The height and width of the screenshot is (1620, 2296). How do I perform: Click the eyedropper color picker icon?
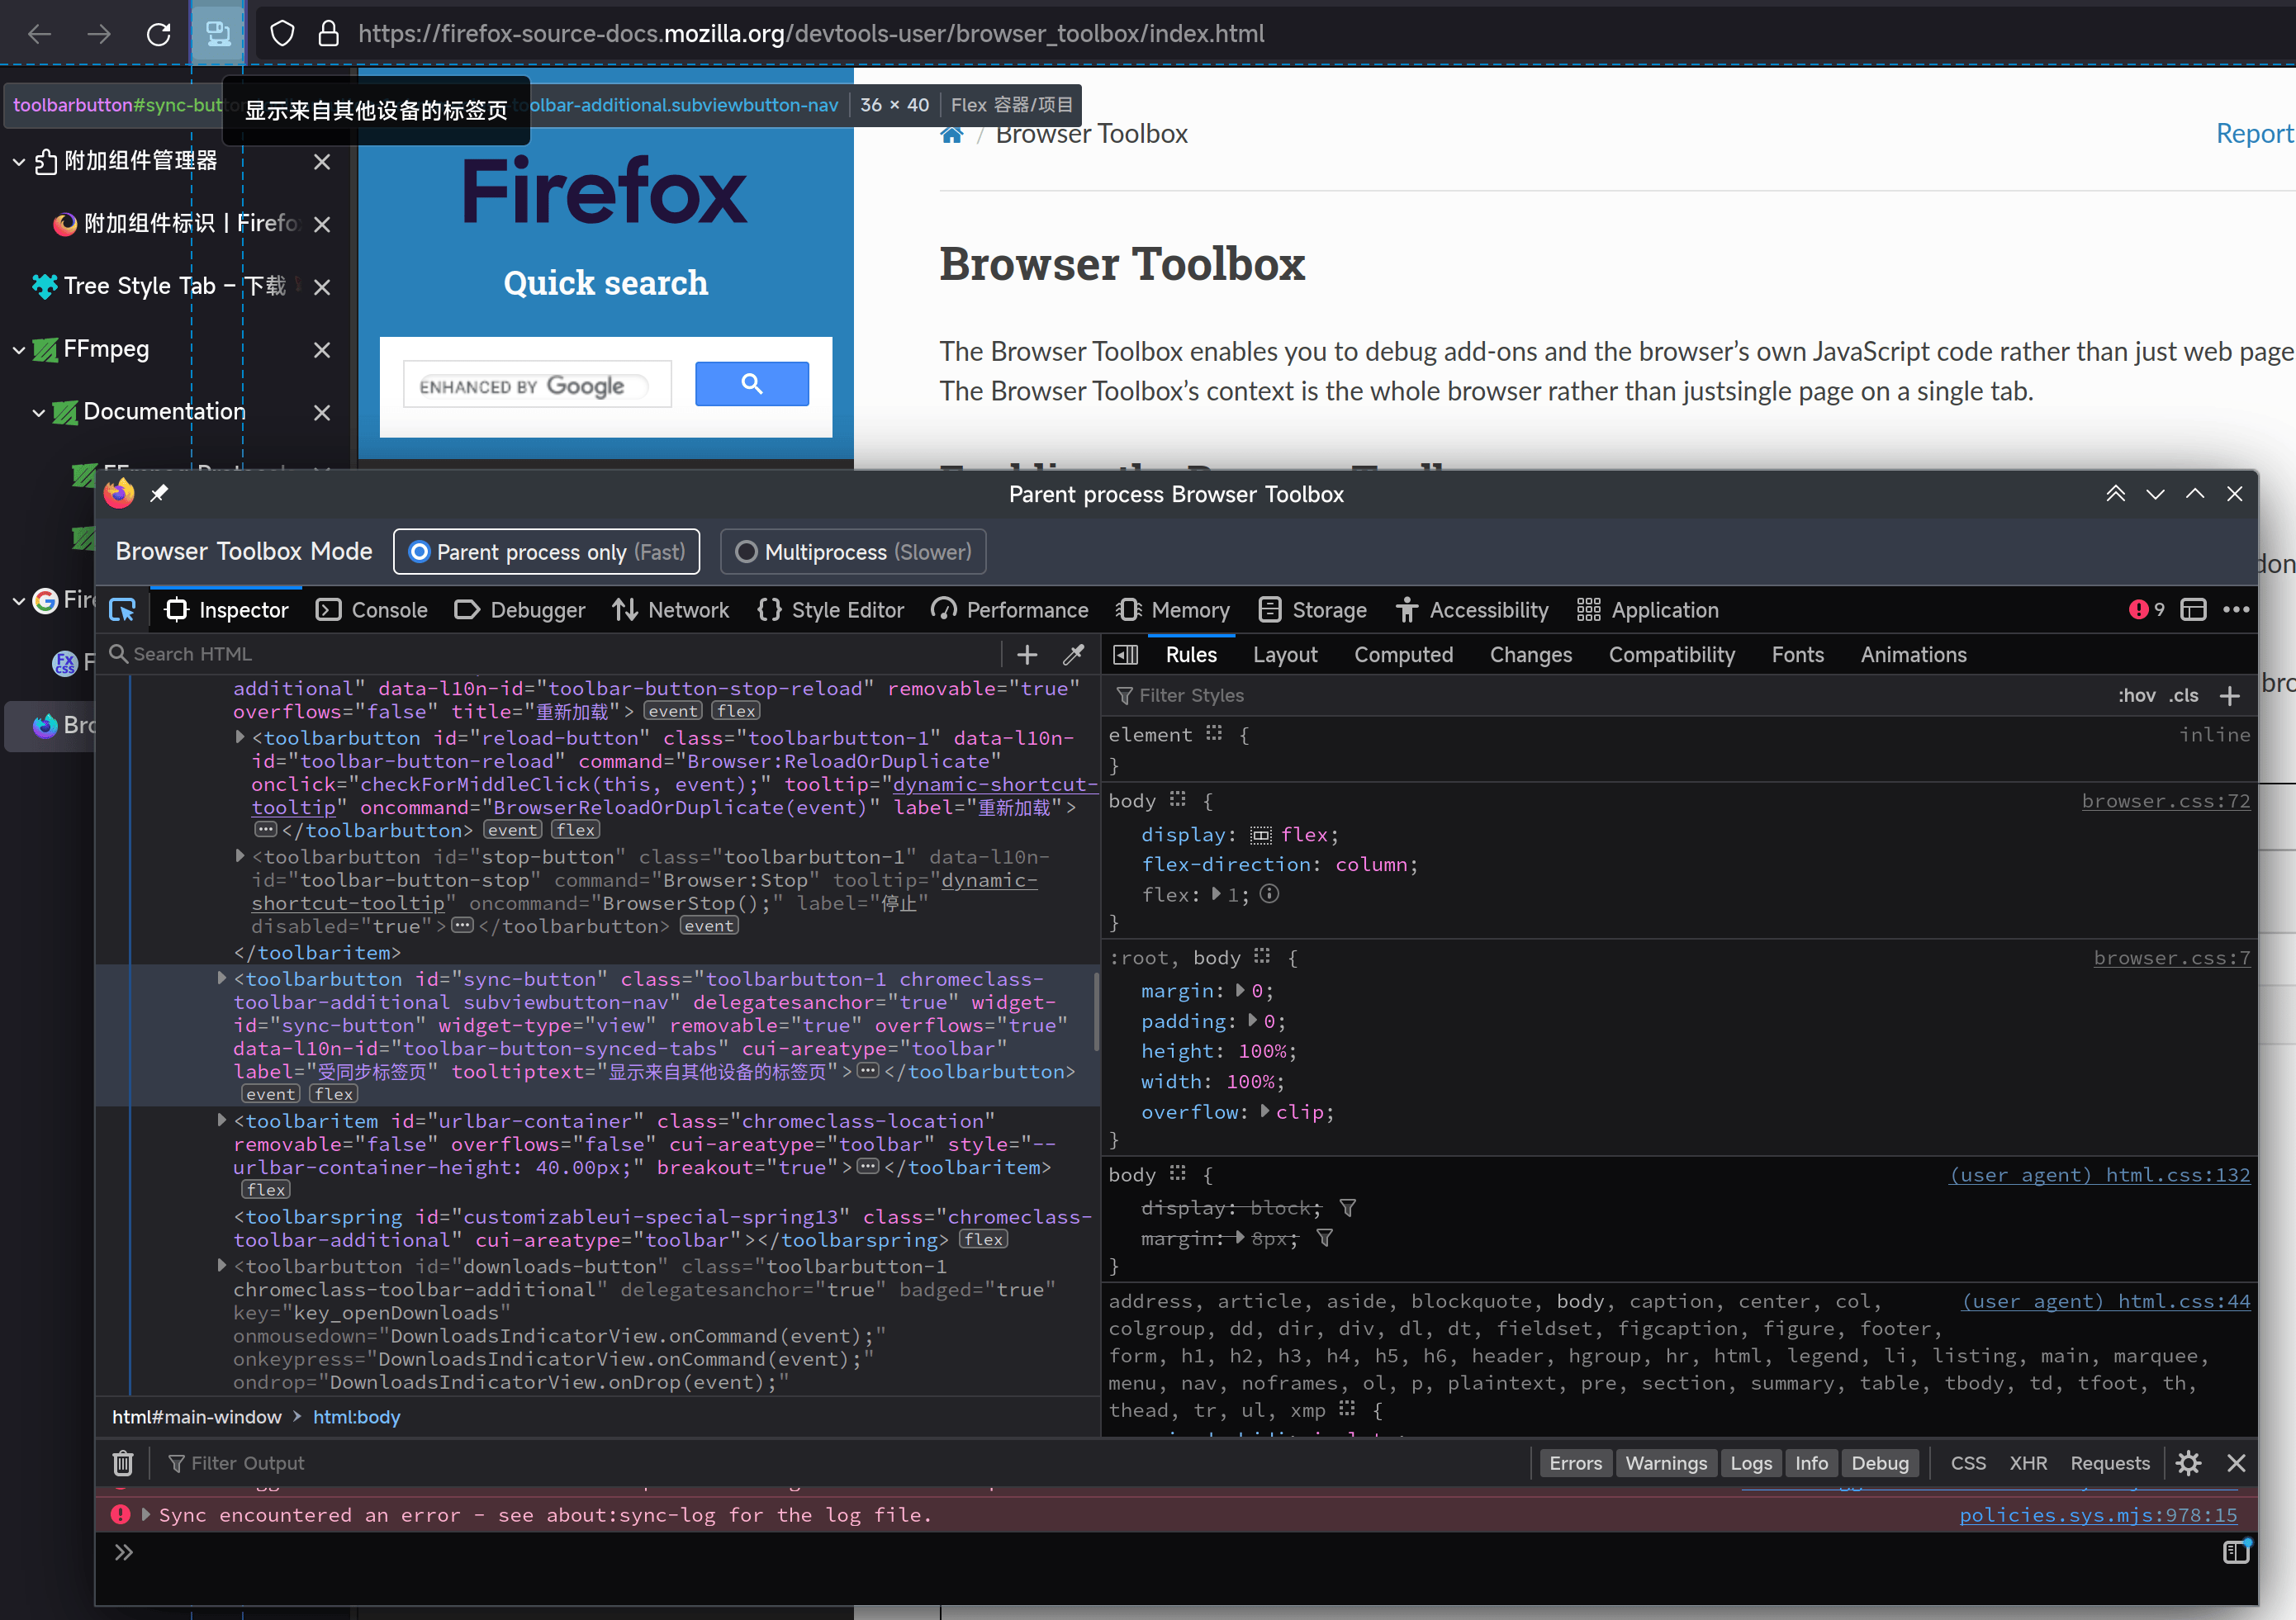tap(1073, 654)
